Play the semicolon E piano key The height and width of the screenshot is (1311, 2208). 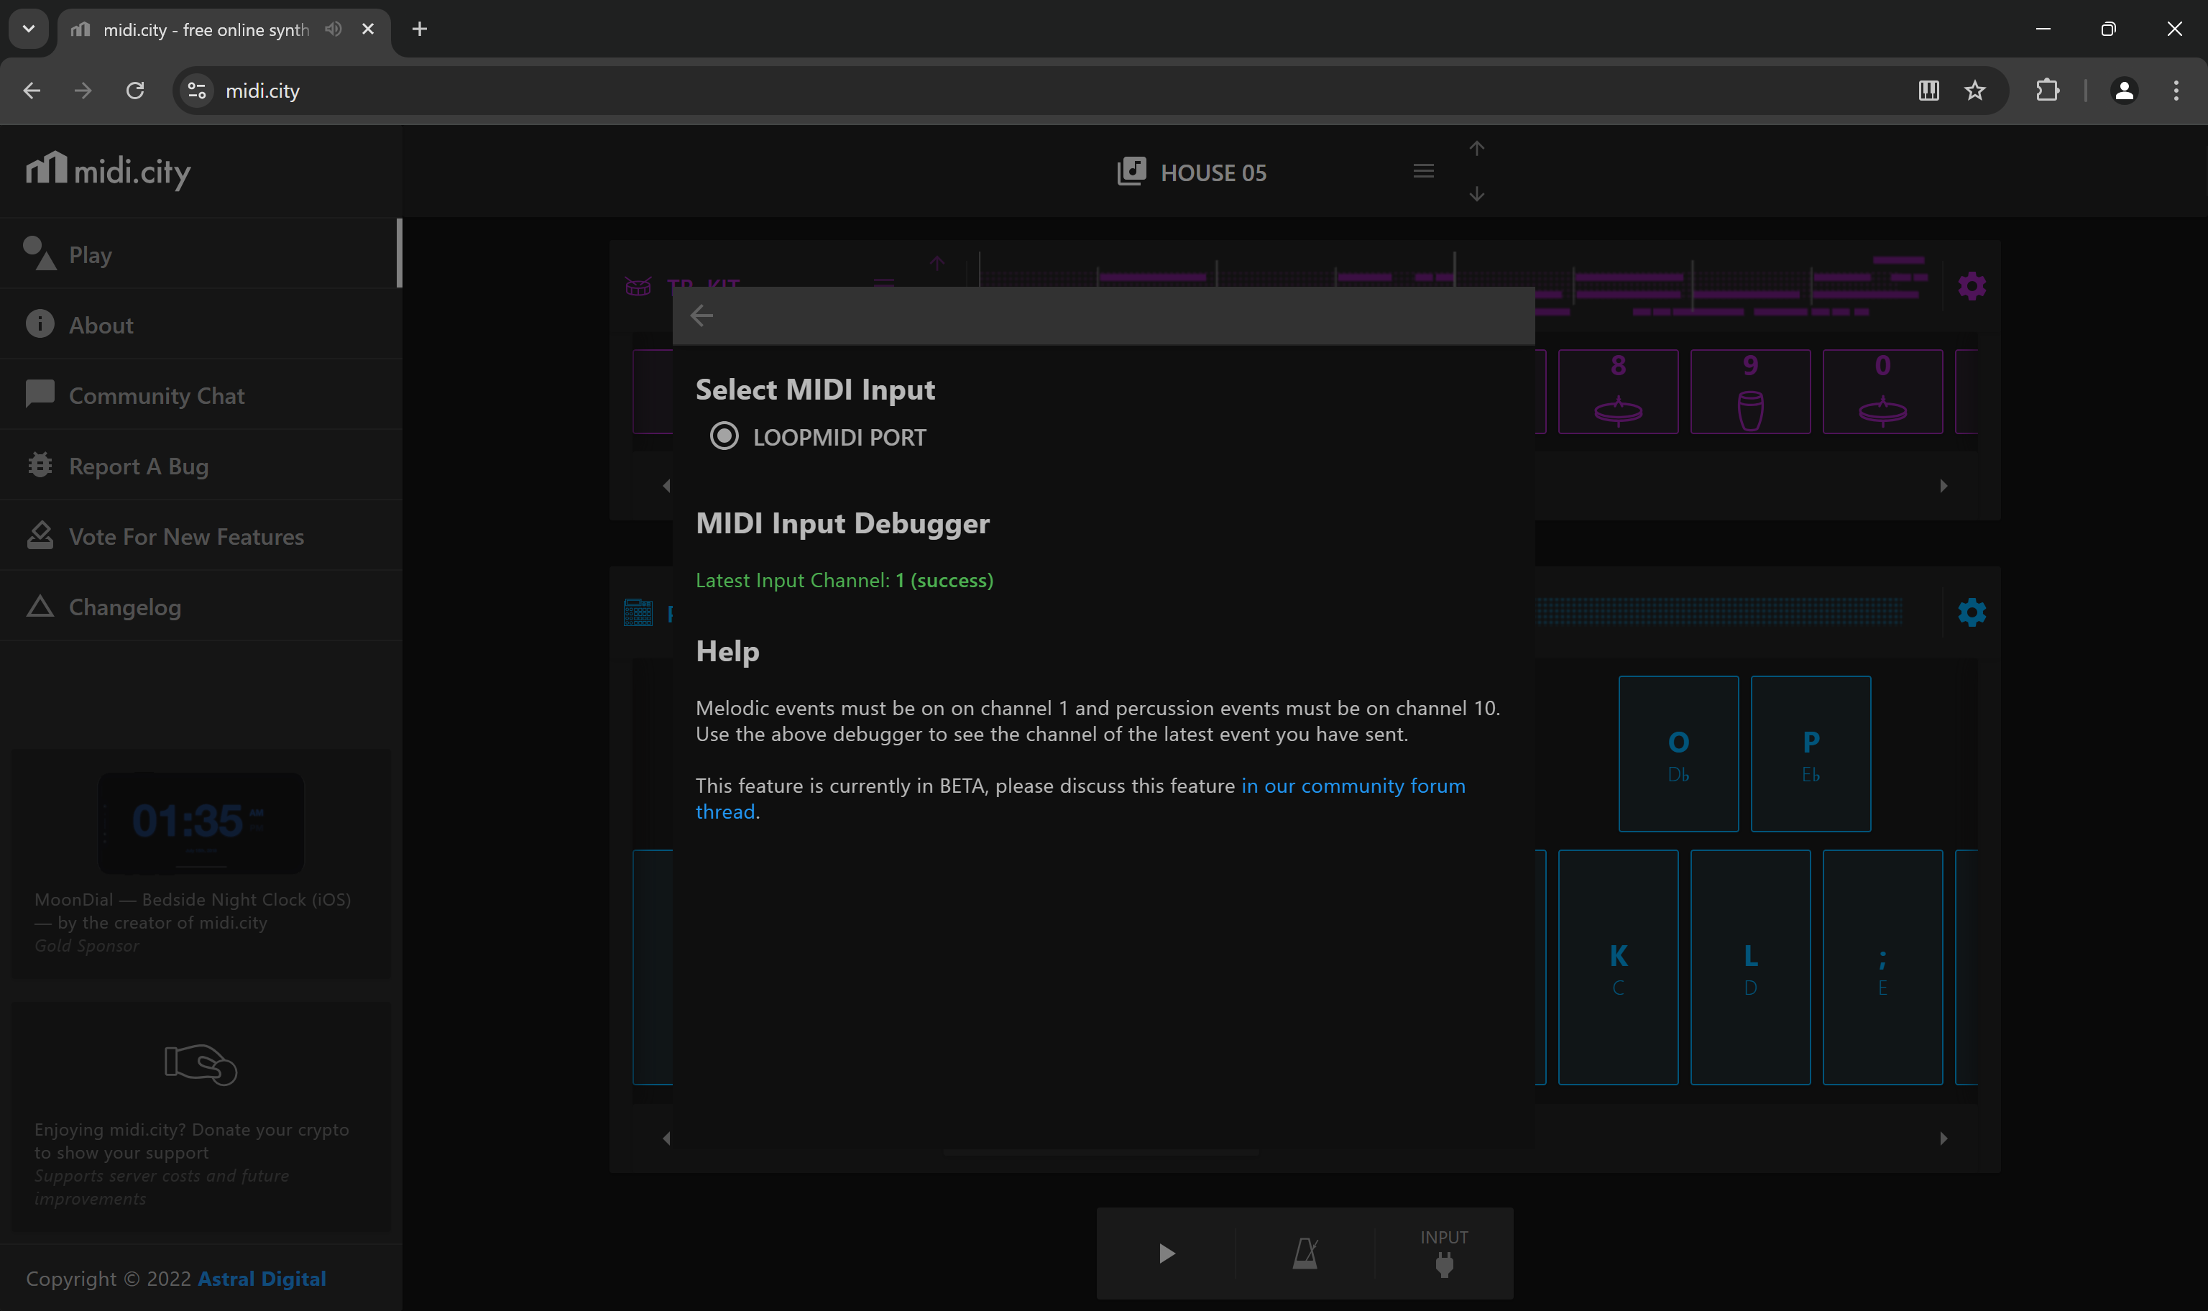coord(1883,967)
